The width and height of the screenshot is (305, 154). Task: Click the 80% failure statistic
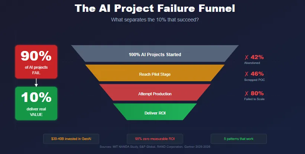[257, 93]
